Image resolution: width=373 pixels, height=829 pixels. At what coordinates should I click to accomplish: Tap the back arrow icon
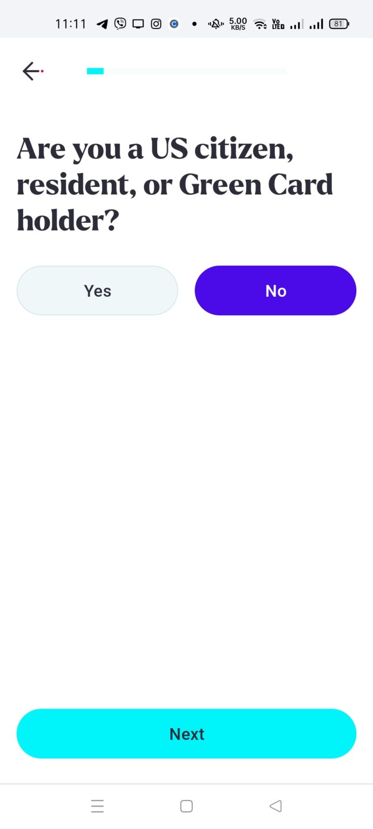point(31,71)
